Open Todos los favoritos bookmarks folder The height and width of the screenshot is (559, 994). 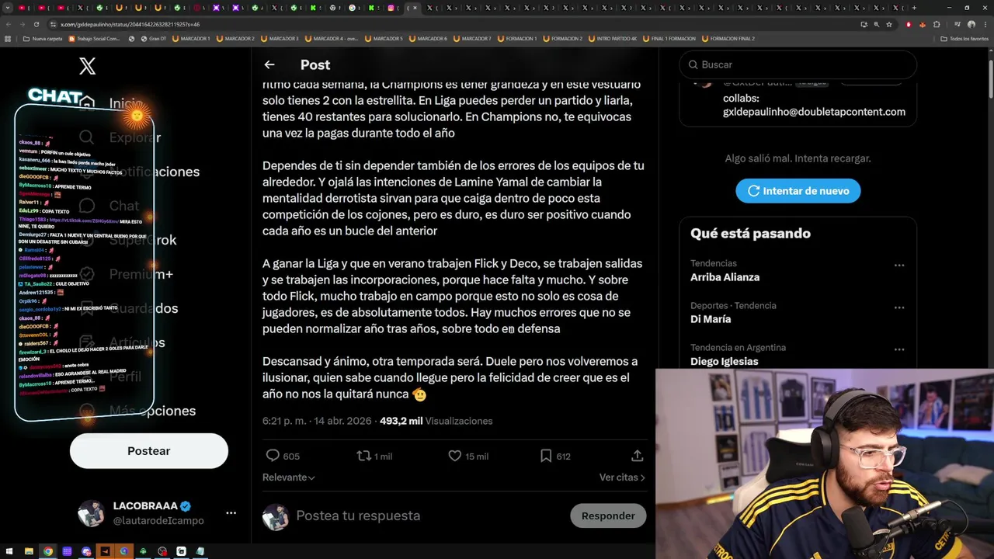964,38
